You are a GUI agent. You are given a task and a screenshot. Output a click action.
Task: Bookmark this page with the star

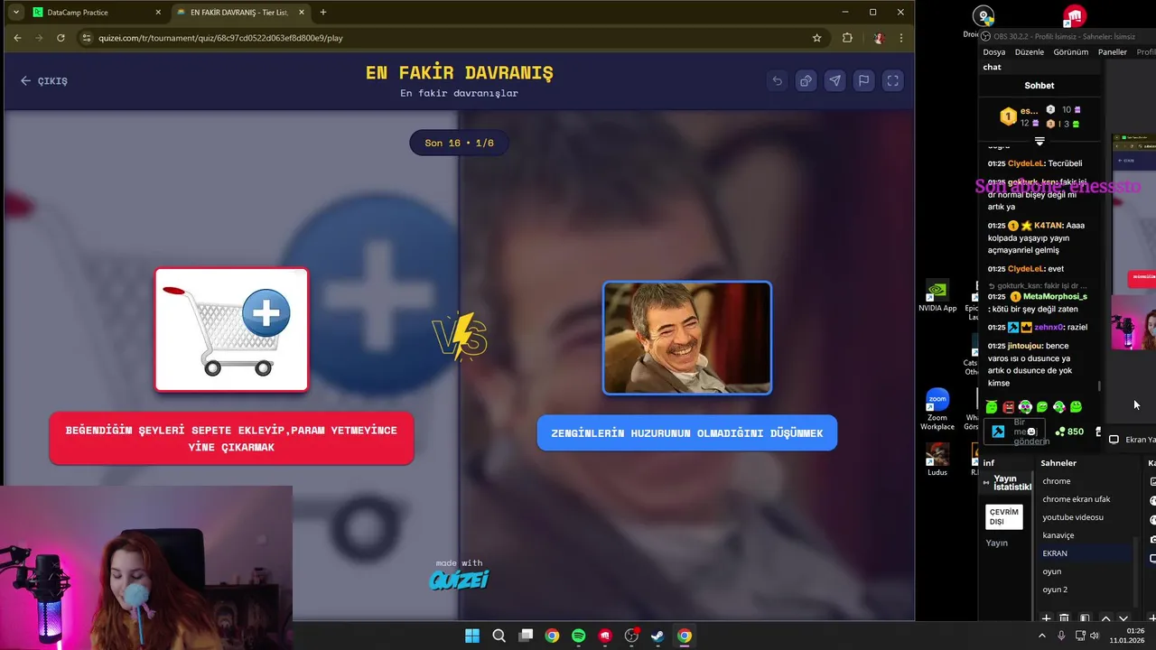pos(816,38)
